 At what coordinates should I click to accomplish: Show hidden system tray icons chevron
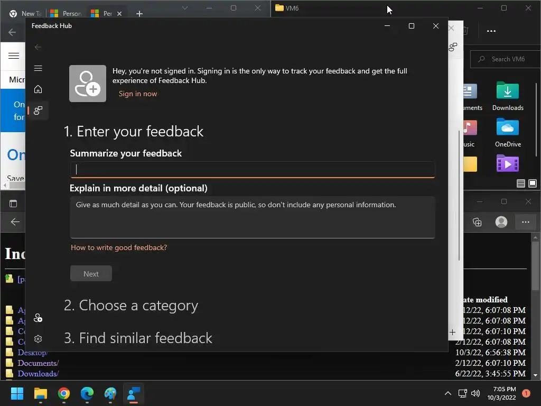448,393
